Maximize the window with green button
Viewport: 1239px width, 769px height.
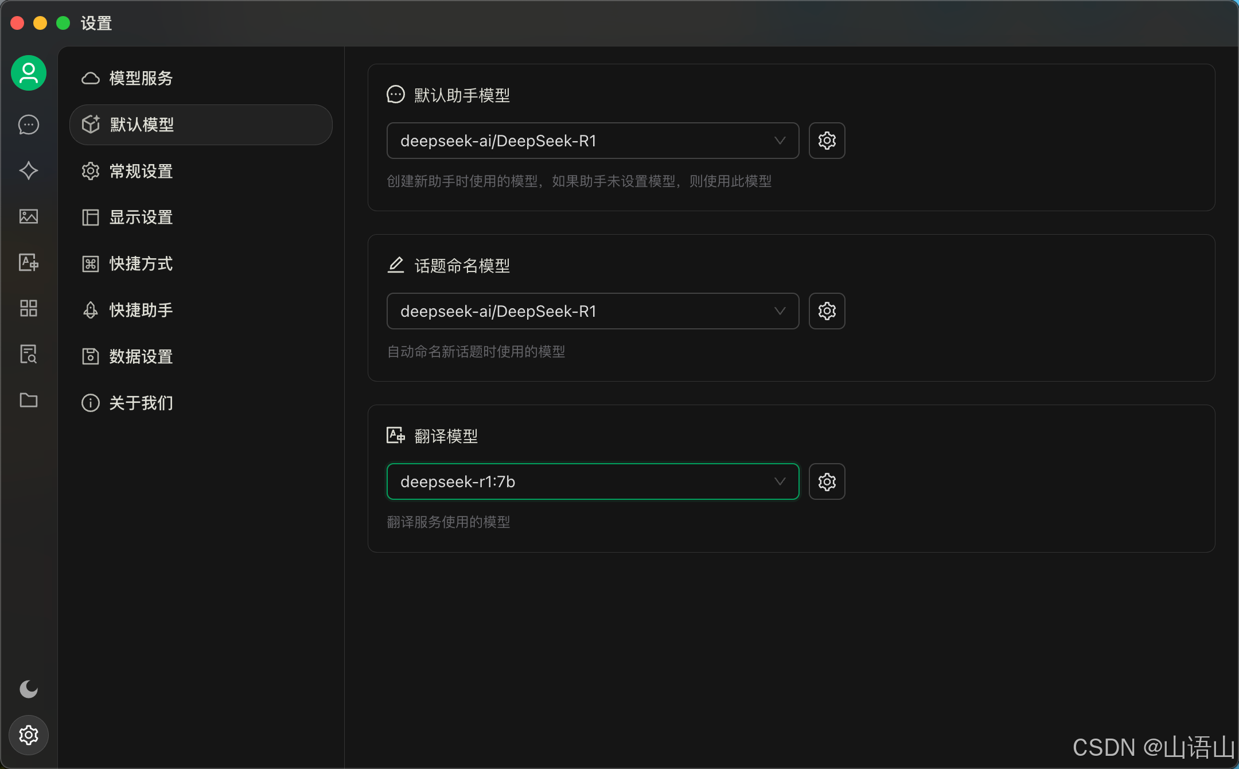[x=63, y=23]
